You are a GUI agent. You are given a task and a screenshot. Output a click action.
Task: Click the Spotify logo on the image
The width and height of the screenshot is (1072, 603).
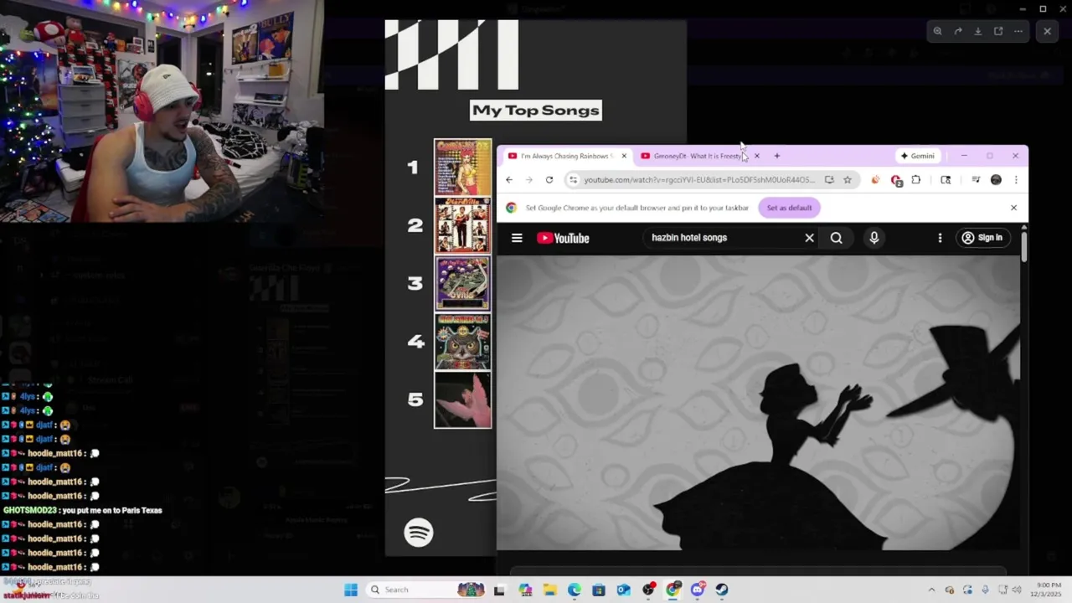(419, 533)
